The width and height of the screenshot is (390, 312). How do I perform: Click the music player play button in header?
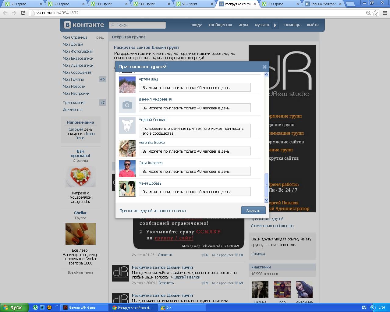tap(275, 25)
